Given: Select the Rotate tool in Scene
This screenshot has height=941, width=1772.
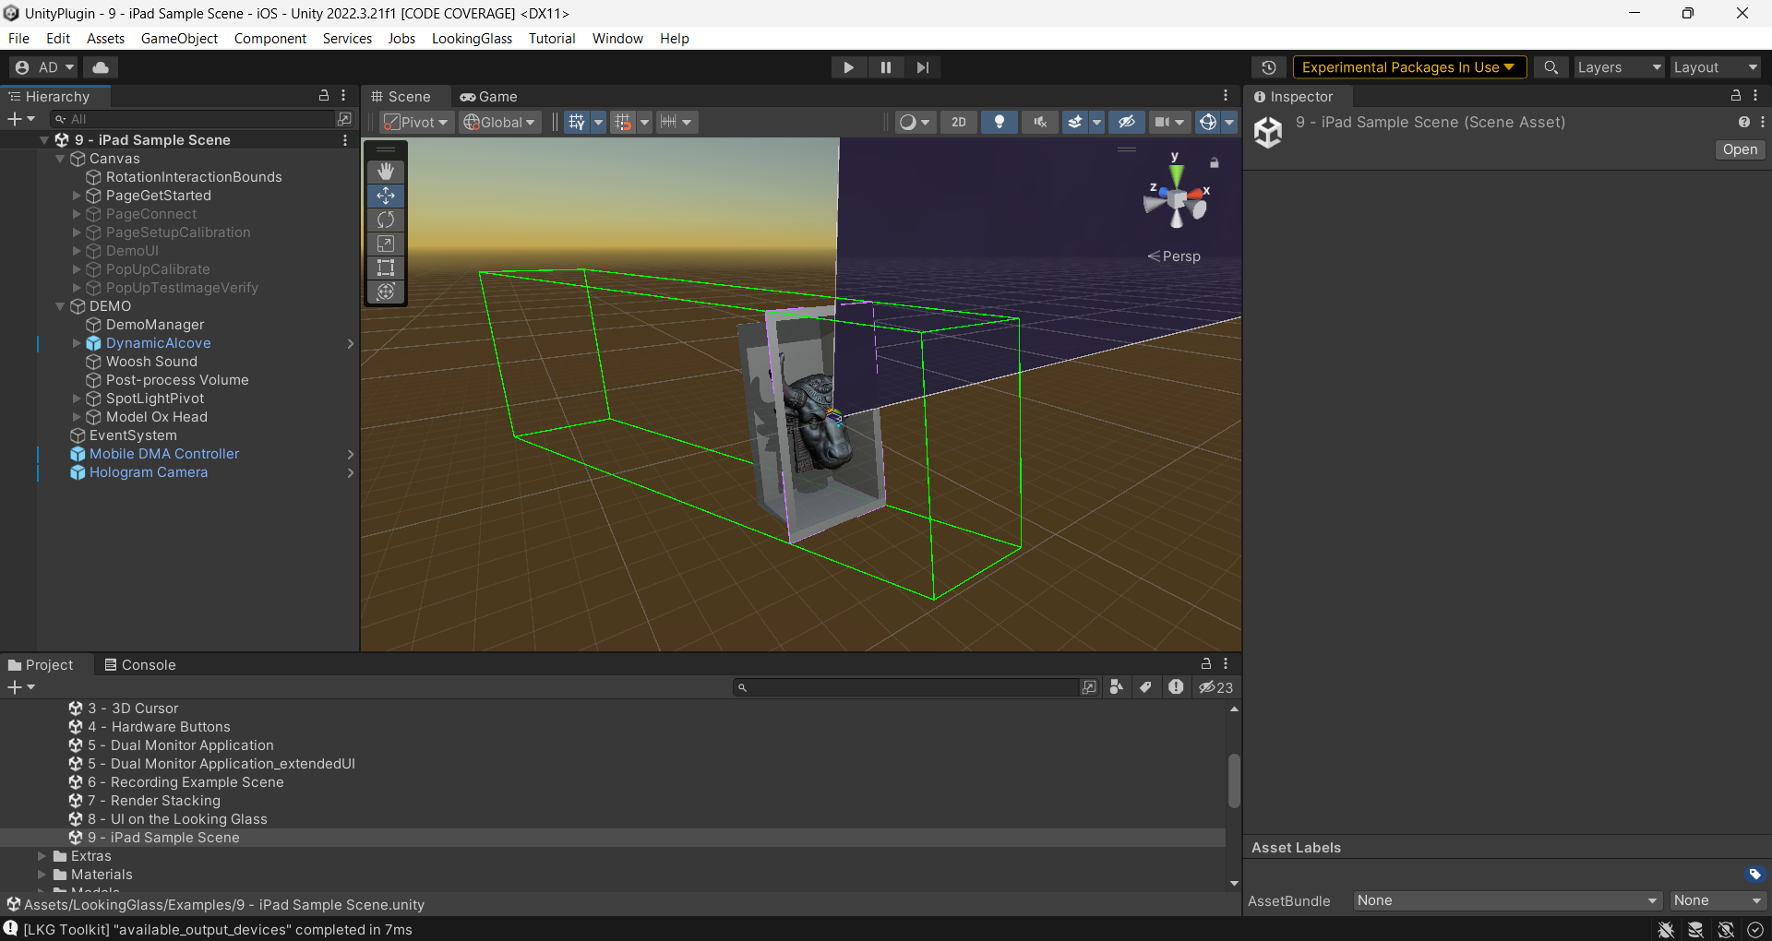Looking at the screenshot, I should [x=386, y=220].
